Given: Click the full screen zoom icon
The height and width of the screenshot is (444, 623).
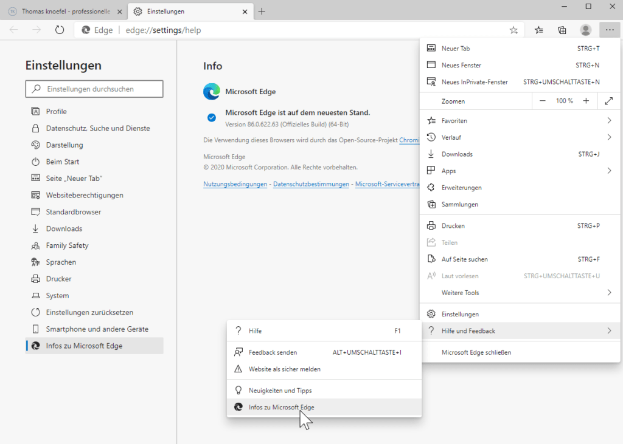Looking at the screenshot, I should (608, 101).
